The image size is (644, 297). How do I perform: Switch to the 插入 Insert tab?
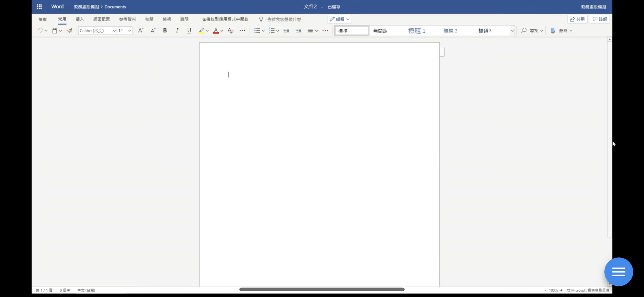[80, 19]
